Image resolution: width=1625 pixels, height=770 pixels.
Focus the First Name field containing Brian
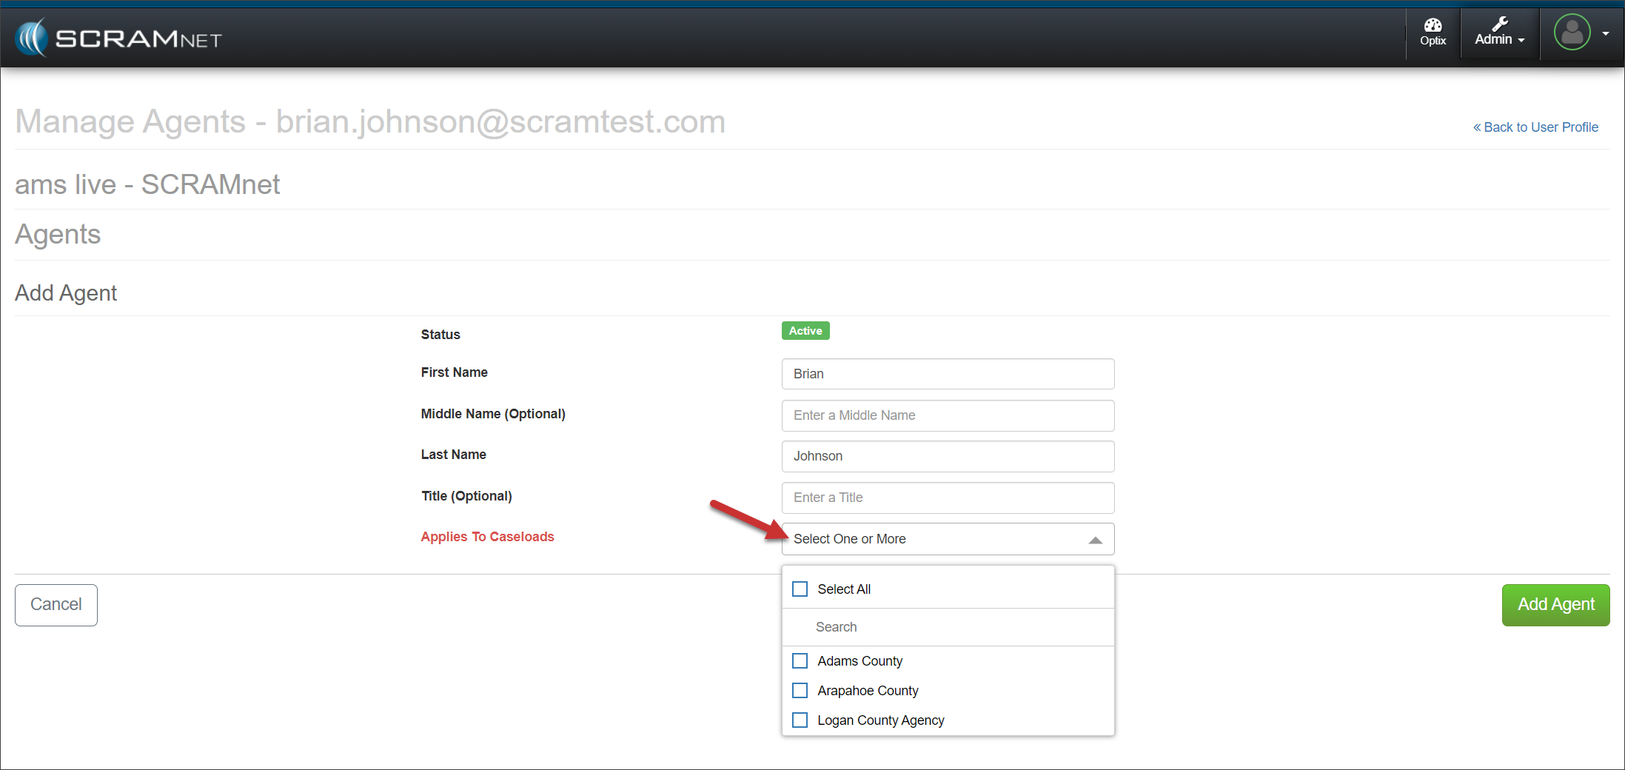pos(948,374)
